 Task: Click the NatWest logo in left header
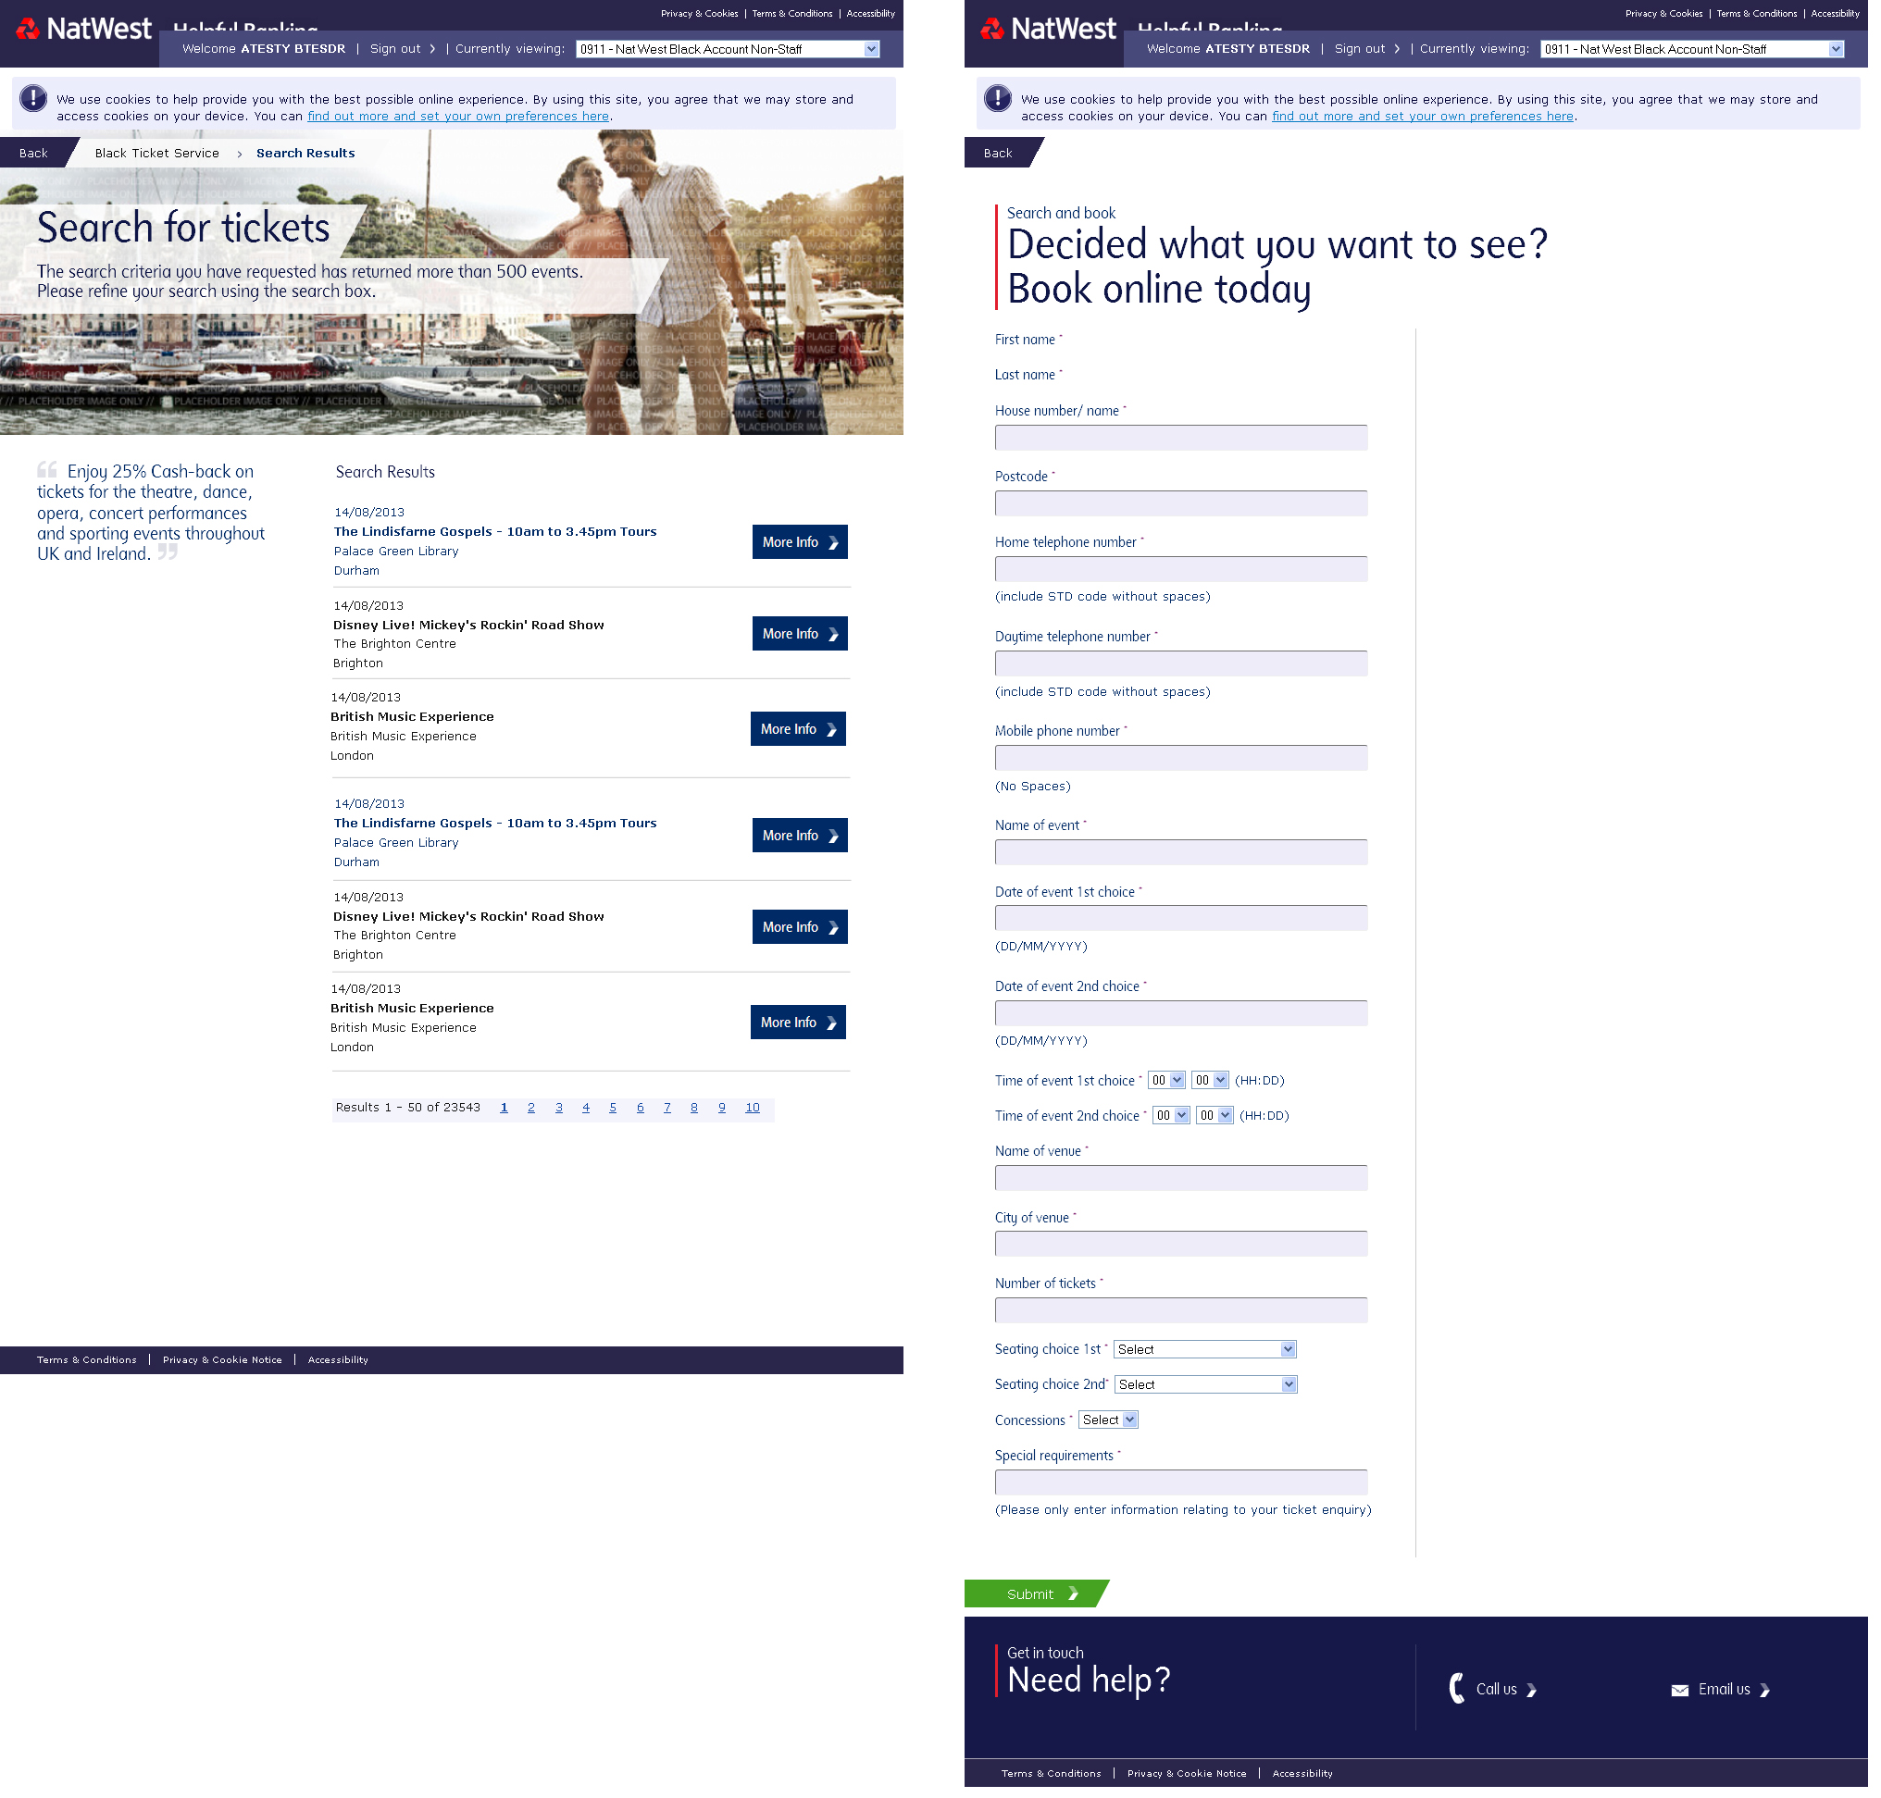pos(84,29)
